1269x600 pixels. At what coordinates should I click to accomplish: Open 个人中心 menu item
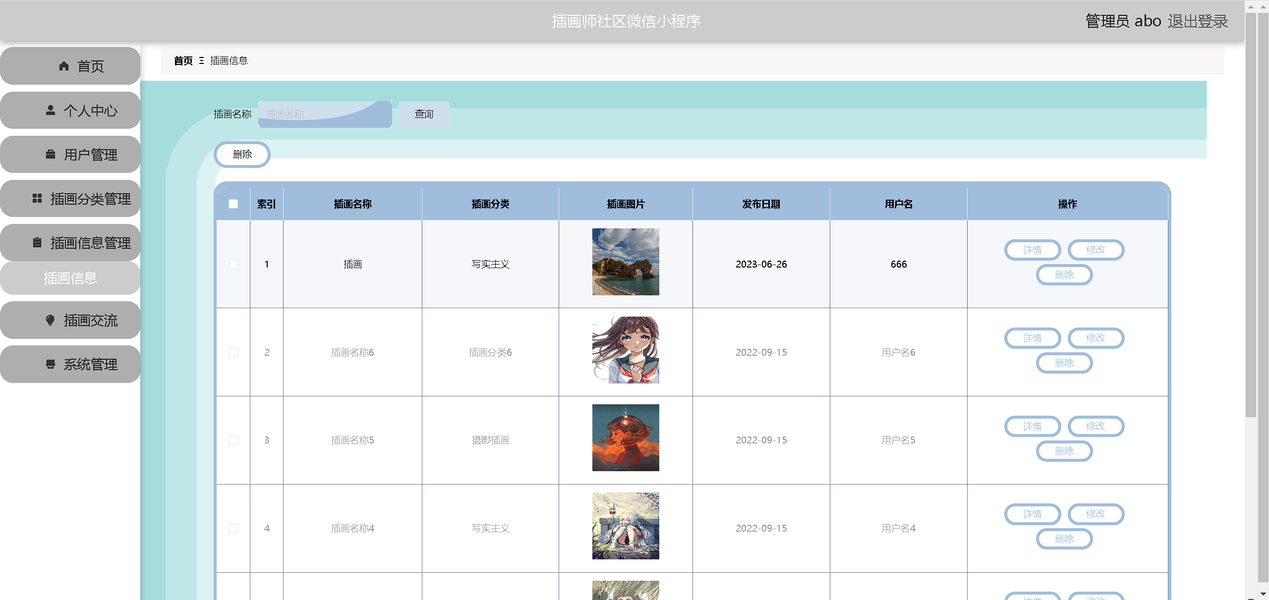70,110
